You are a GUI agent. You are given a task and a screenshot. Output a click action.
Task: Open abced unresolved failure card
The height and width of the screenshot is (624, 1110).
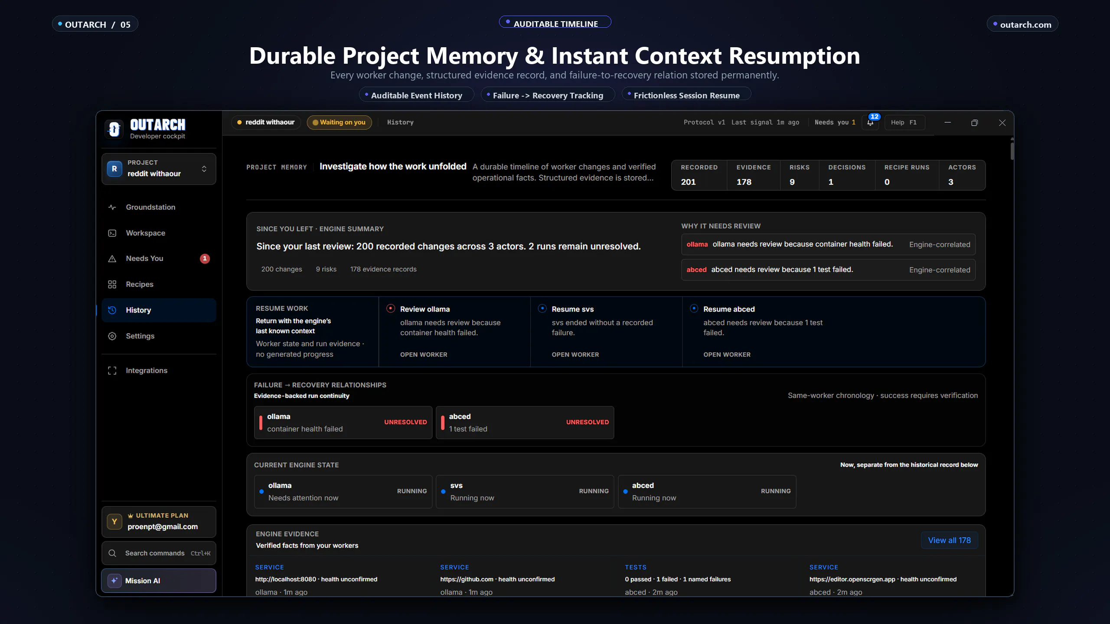pos(525,422)
